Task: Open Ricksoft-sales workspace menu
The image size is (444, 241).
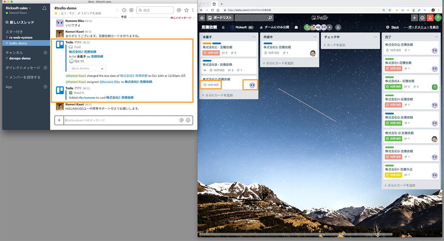Action: click(18, 8)
